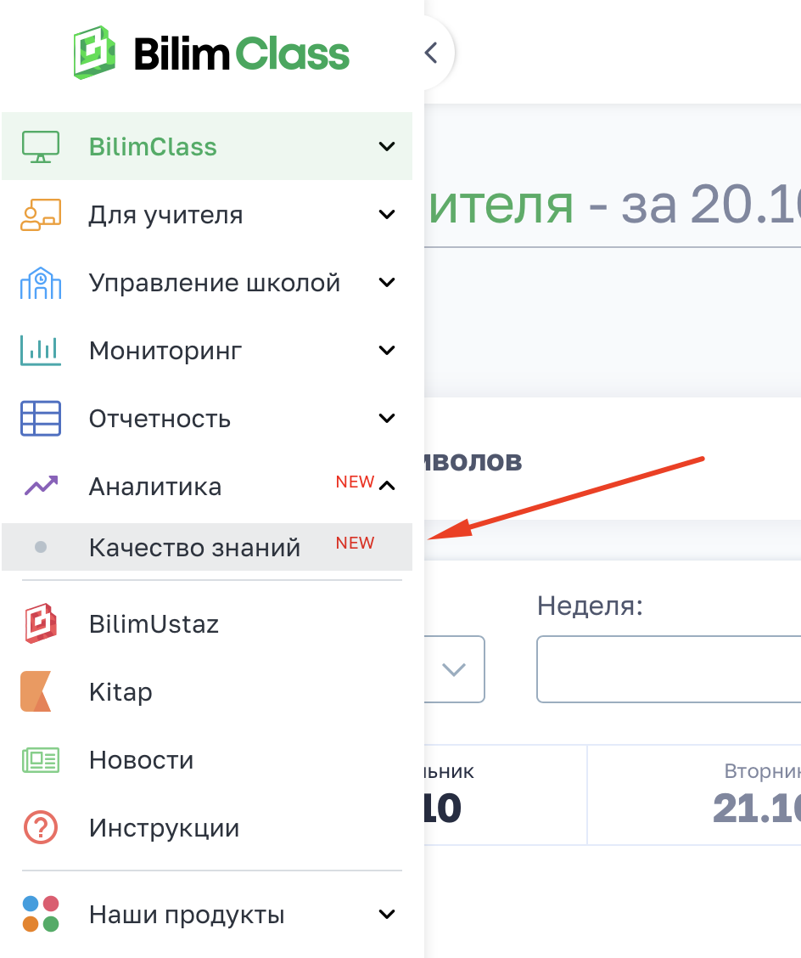This screenshot has width=801, height=958.
Task: Click the newspaper icon for Новости
Action: click(41, 760)
